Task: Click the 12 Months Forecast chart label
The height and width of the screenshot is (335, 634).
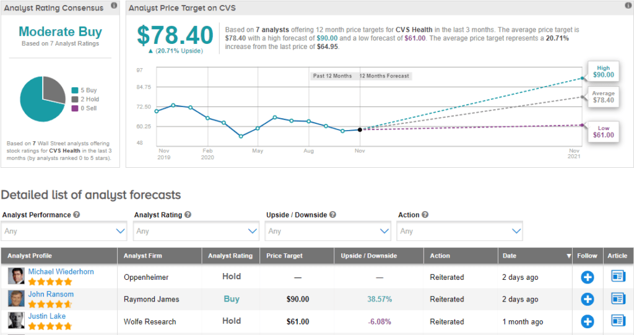Action: pos(384,76)
